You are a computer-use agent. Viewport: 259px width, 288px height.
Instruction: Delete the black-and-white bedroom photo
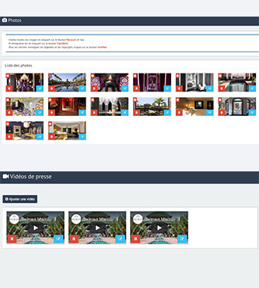pyautogui.click(x=179, y=89)
